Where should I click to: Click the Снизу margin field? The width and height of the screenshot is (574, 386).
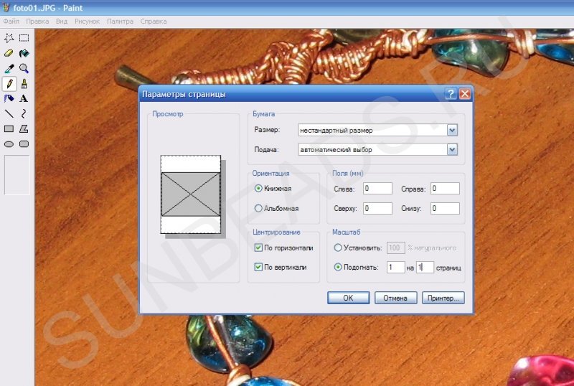click(445, 208)
